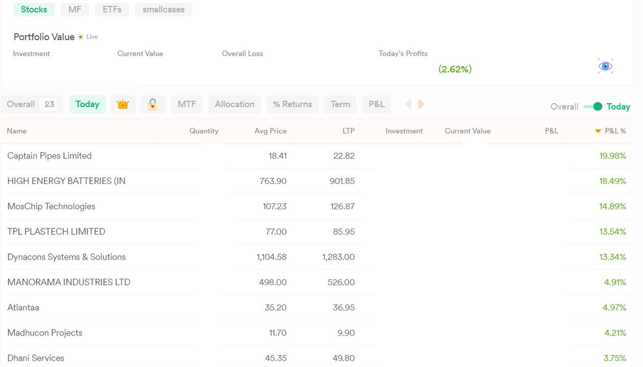Viewport: 643px width, 367px height.
Task: Click the Live status indicator
Action: (88, 37)
